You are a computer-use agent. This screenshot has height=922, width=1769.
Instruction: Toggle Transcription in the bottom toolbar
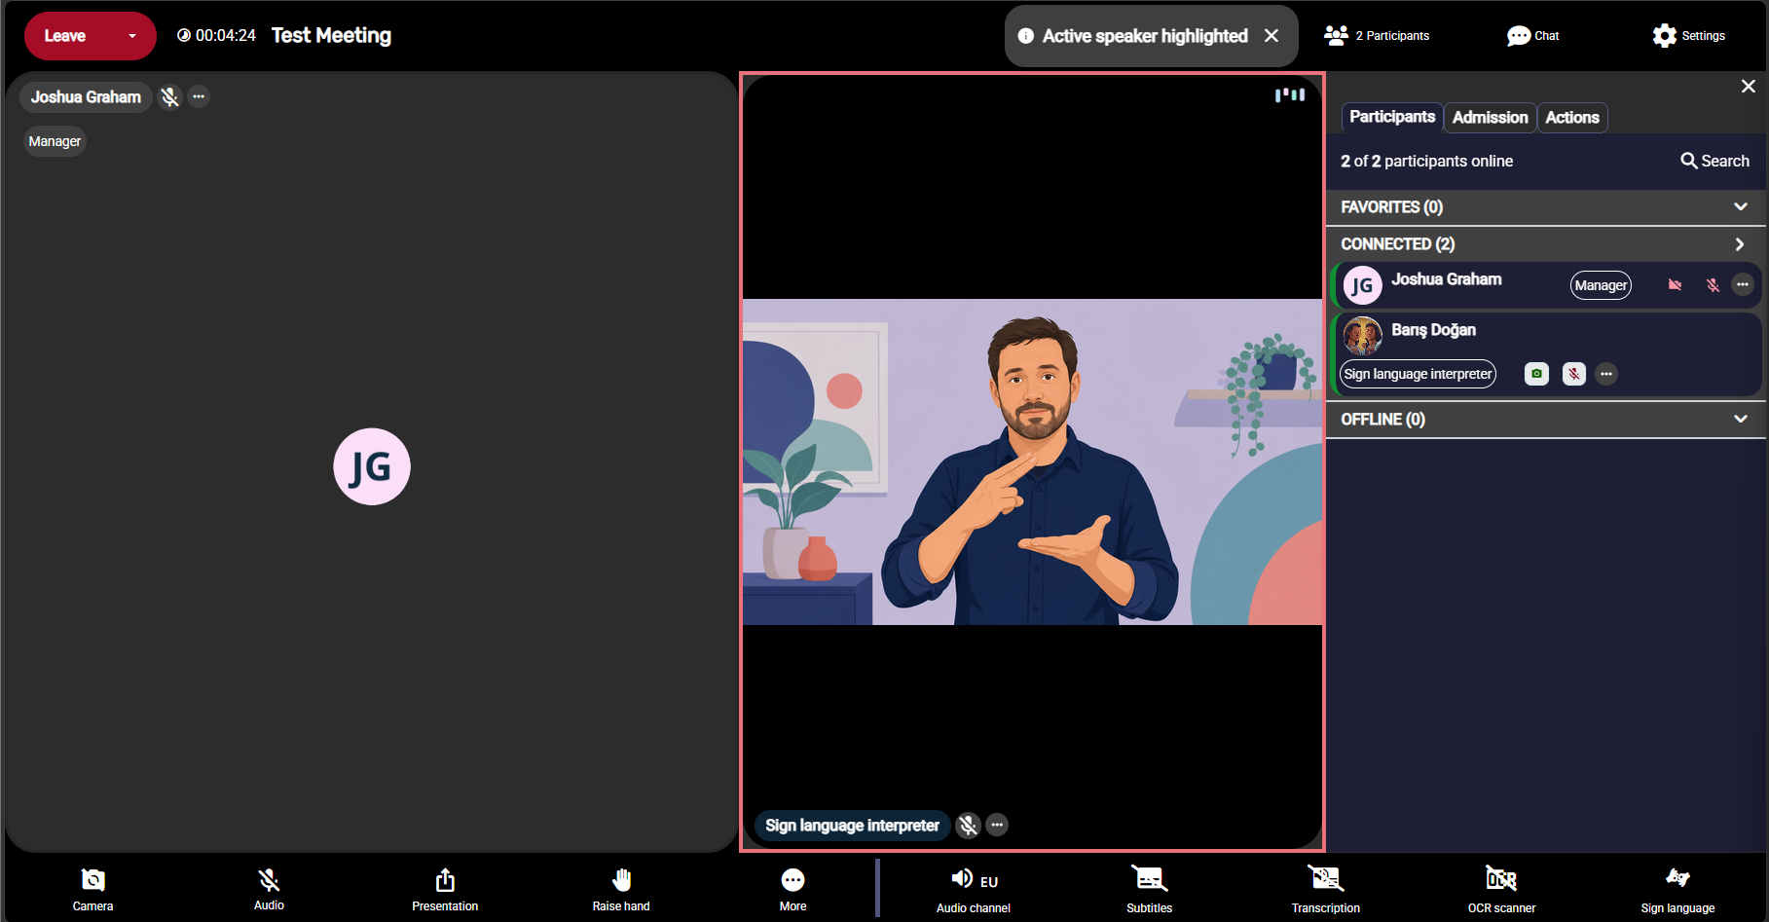point(1326,891)
